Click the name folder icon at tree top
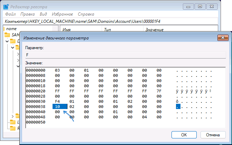This screenshot has width=232, height=145. [x=4, y=29]
